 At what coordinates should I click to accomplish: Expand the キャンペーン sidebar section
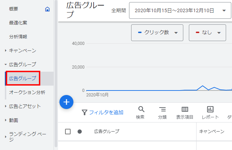[6, 51]
